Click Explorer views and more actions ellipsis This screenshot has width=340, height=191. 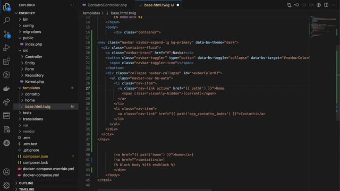[72, 5]
